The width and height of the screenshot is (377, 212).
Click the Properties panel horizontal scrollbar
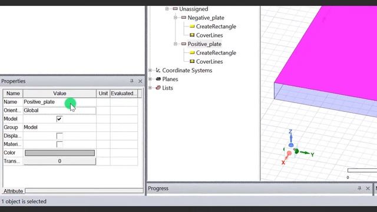click(x=84, y=191)
